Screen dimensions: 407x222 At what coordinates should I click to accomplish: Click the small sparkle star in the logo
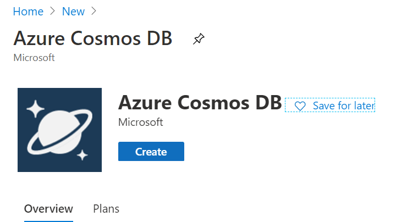[x=82, y=154]
